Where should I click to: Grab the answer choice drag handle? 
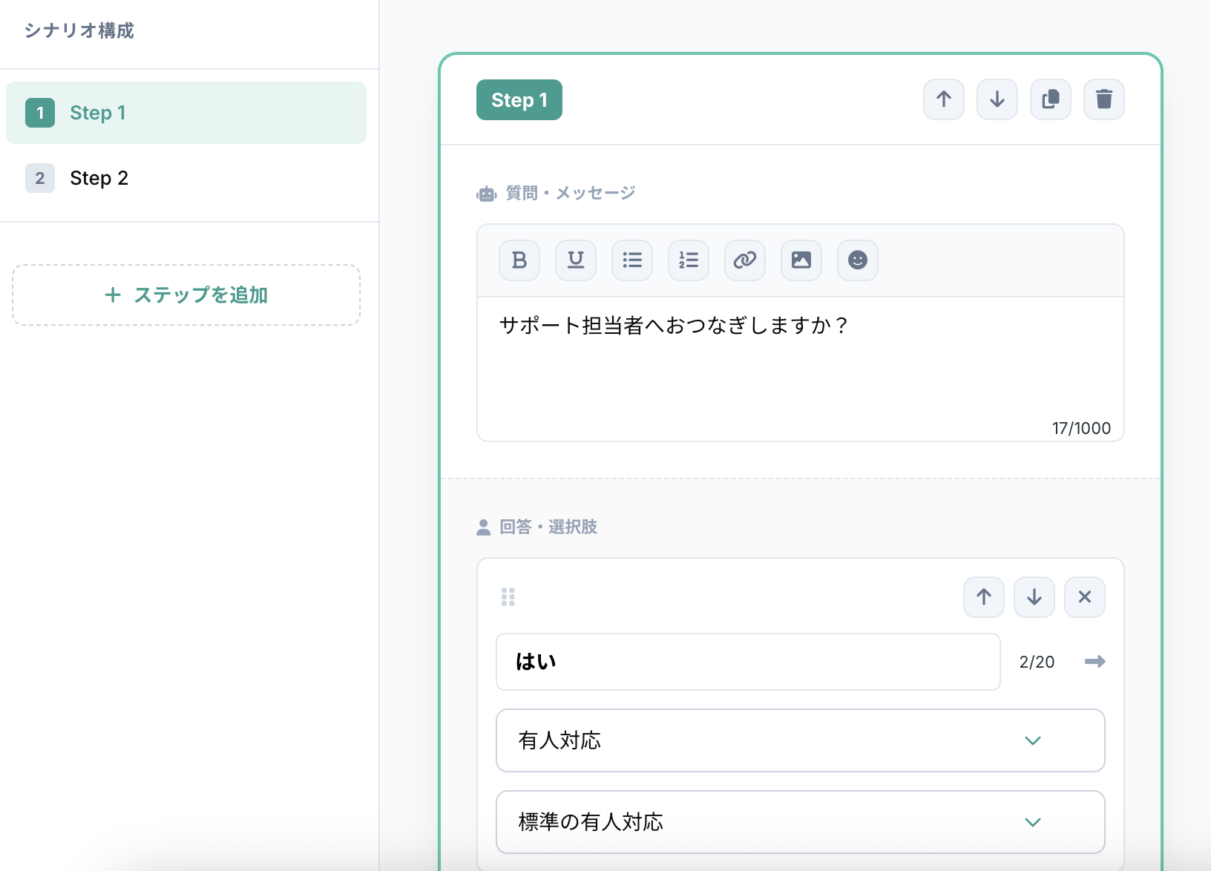[x=508, y=597]
